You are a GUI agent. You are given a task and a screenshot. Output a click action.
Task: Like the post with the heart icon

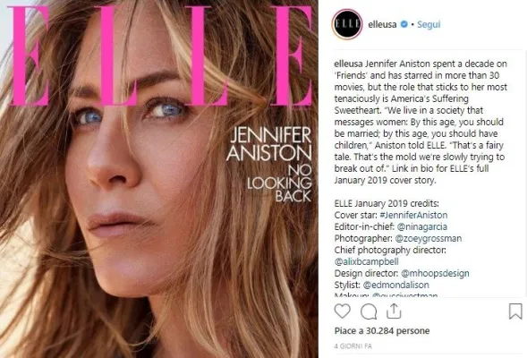coord(342,311)
